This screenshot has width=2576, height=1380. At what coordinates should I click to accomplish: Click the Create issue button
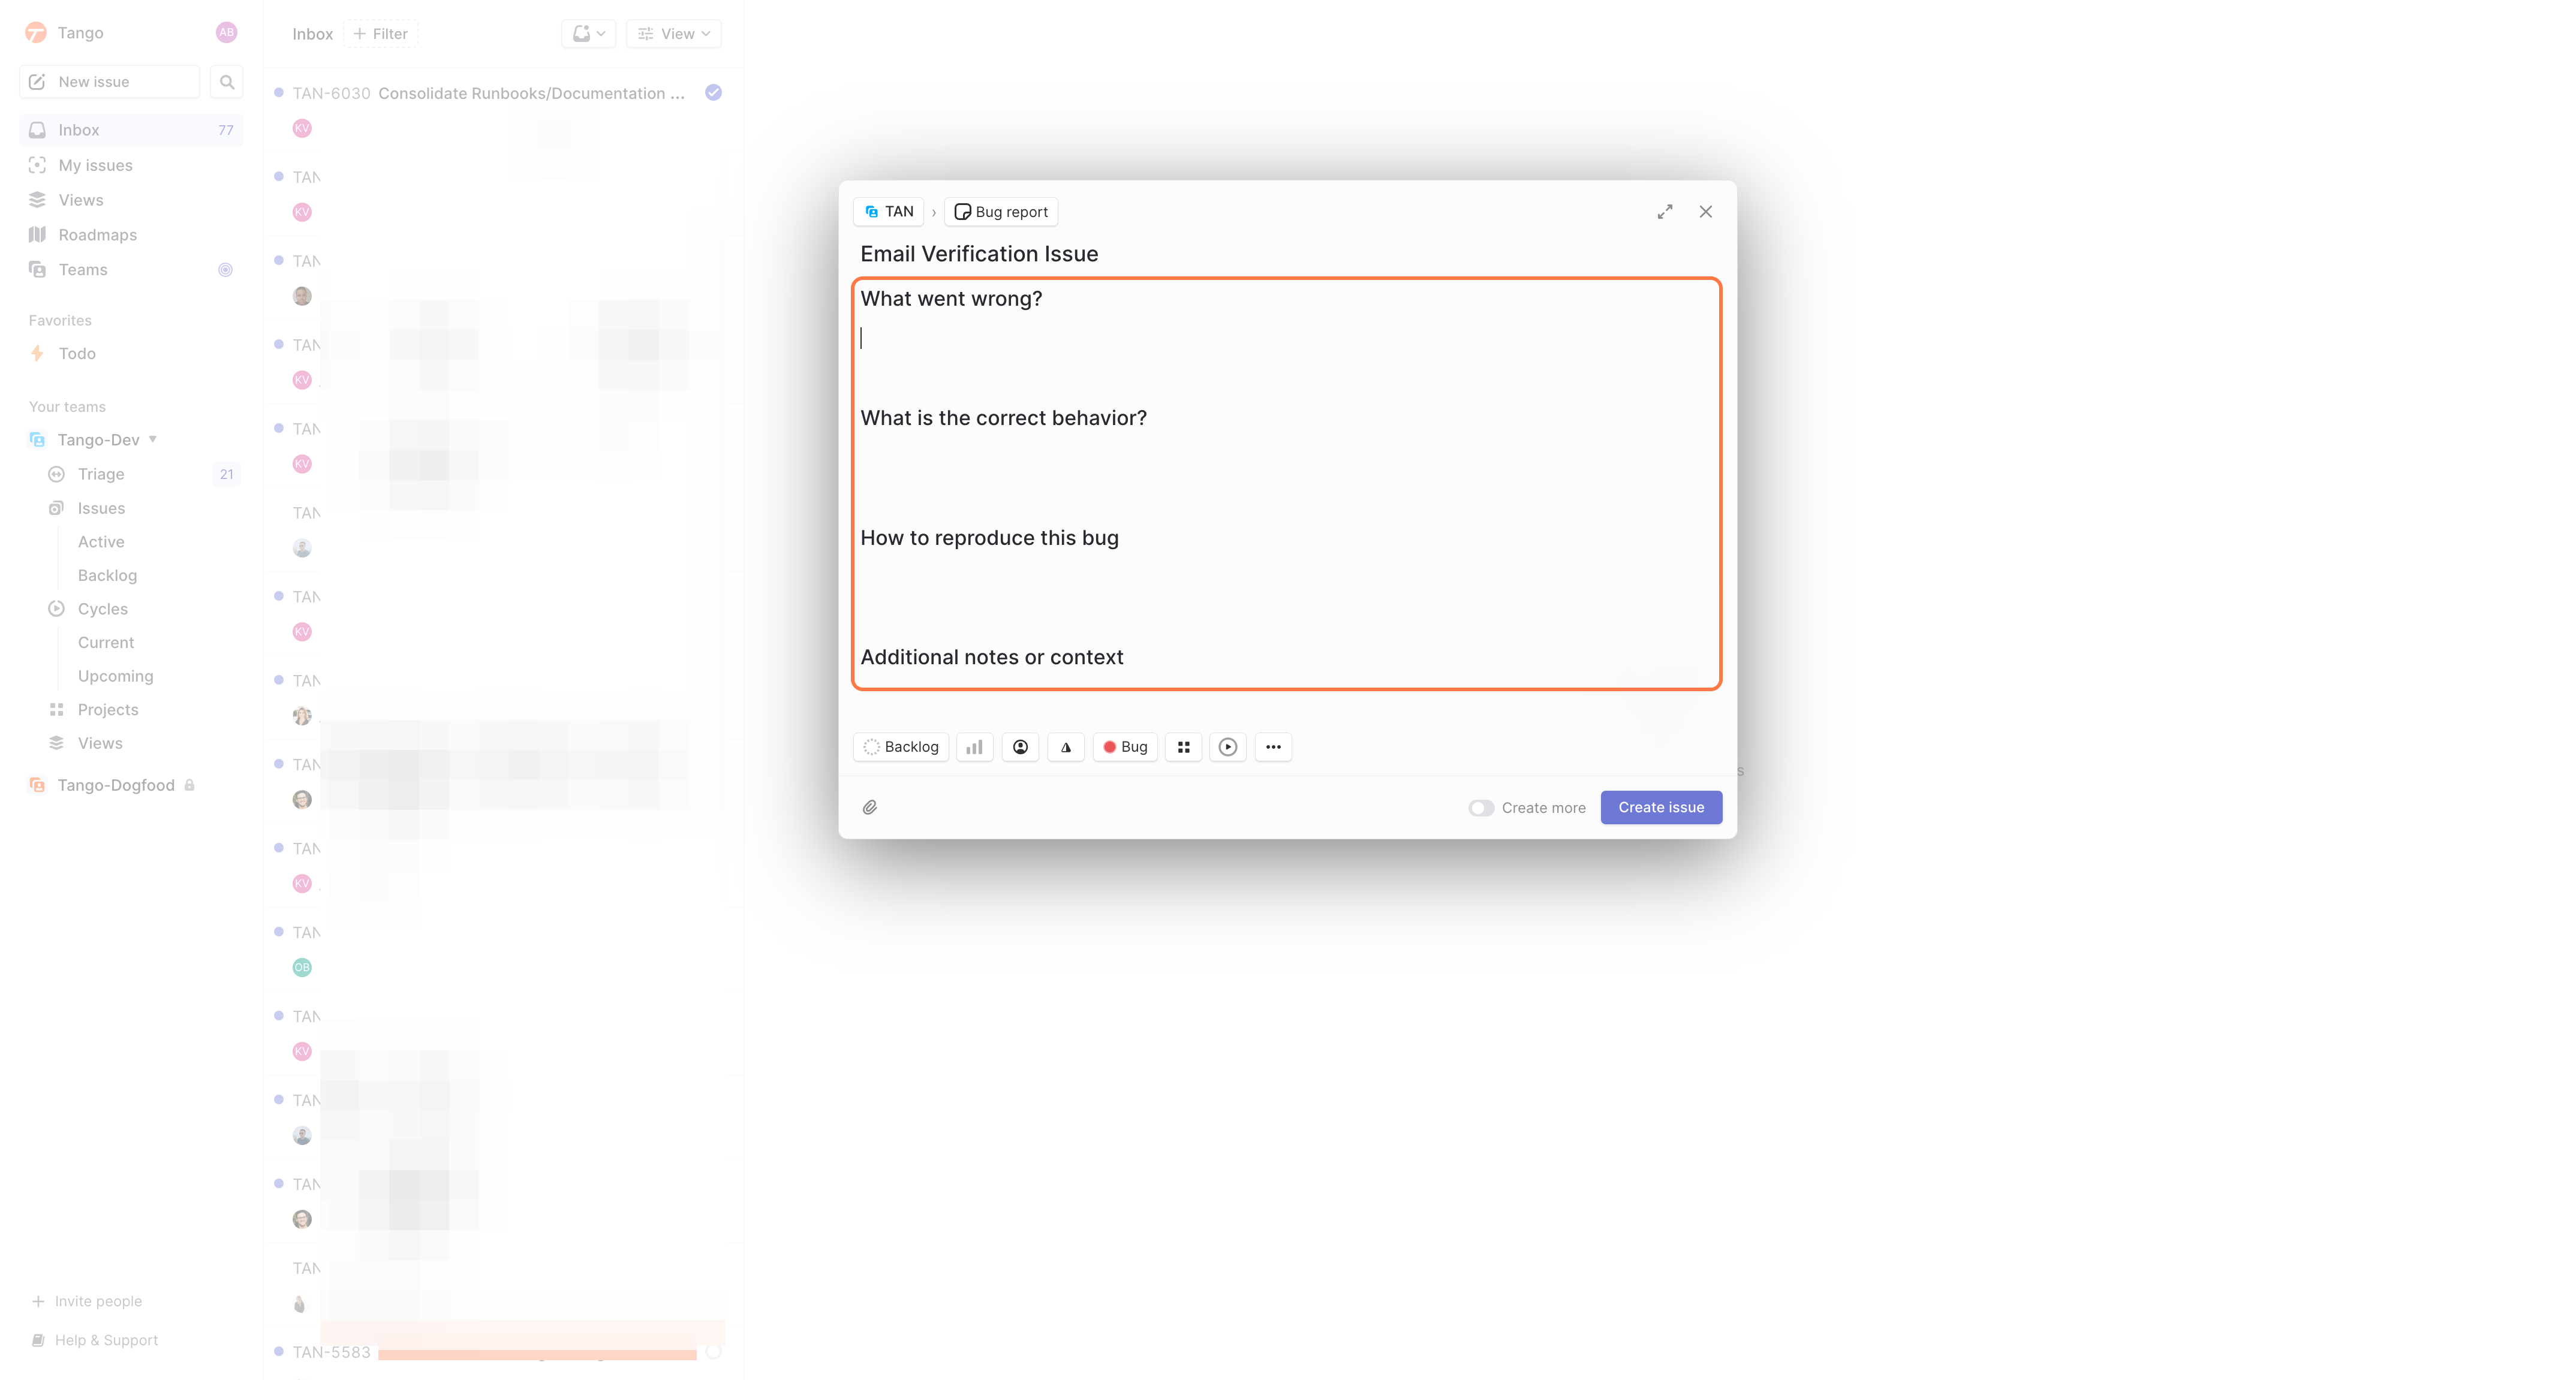coord(1661,808)
